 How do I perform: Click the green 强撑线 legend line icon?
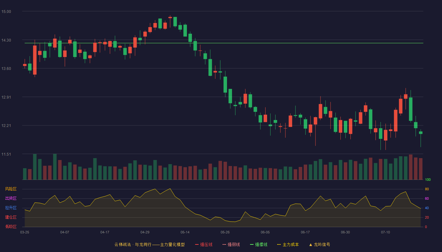pyautogui.click(x=252, y=244)
